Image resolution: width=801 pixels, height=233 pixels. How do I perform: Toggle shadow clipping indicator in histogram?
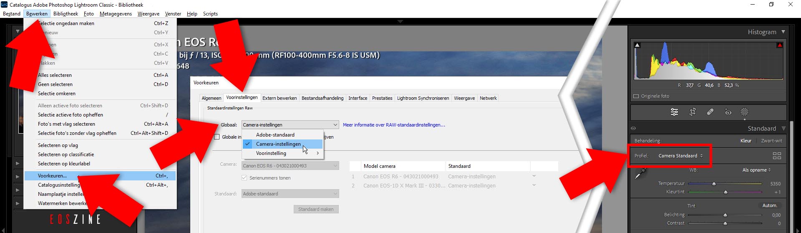(x=637, y=45)
